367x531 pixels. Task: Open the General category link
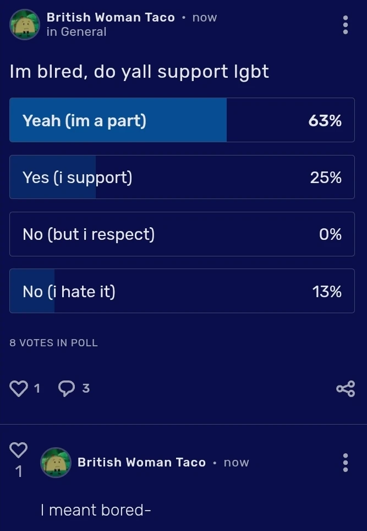(x=83, y=32)
